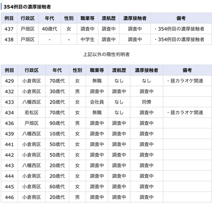Click '八幡西区' in row 443
212x204 pixels.
click(31, 166)
